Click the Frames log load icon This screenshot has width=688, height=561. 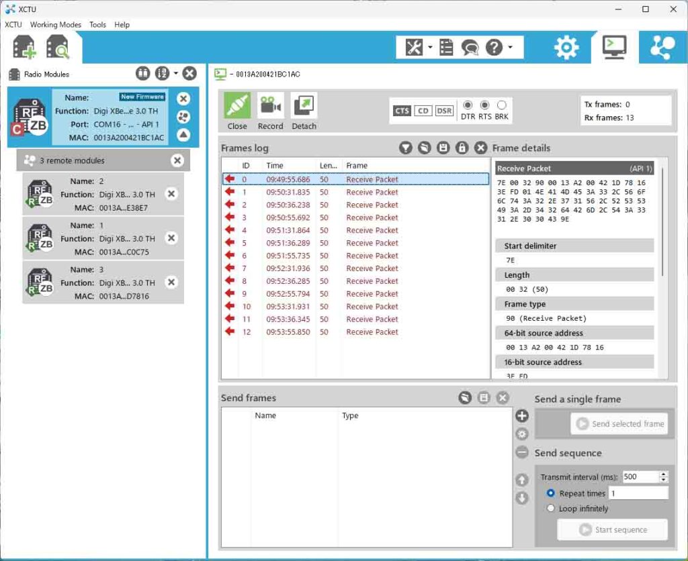pyautogui.click(x=425, y=148)
